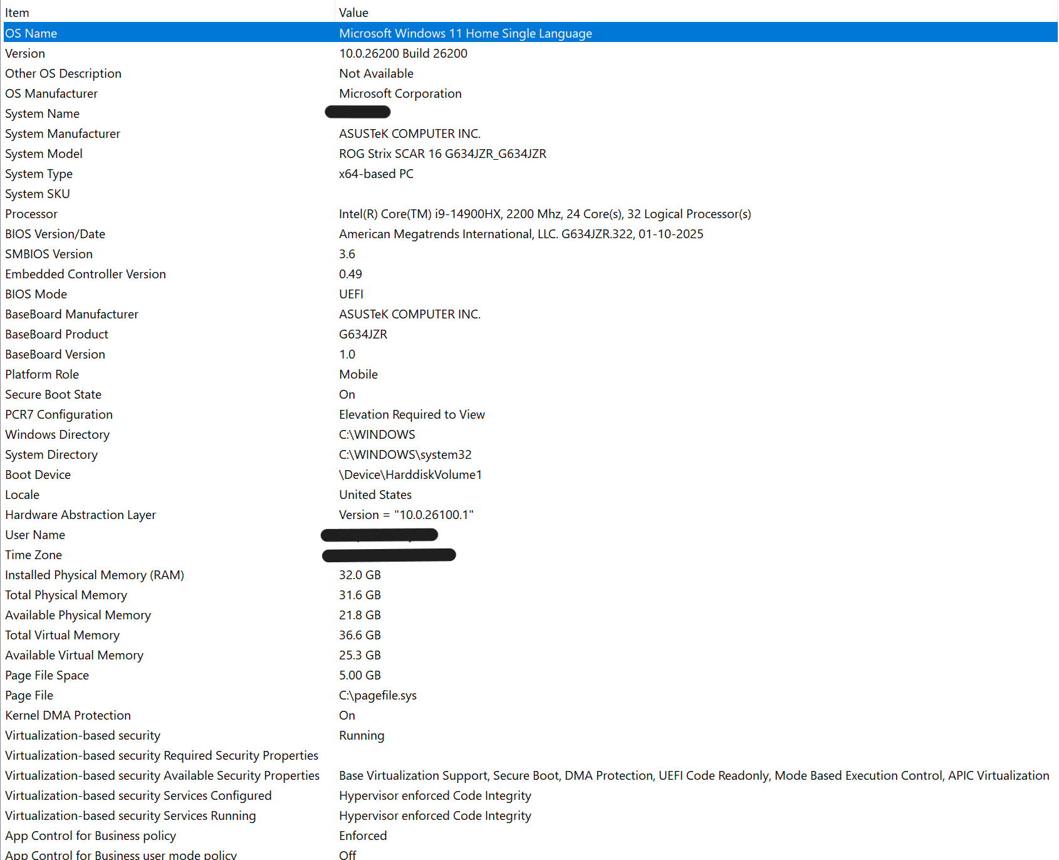Click the 'Running' virtualization security value
The width and height of the screenshot is (1059, 860).
pyautogui.click(x=362, y=735)
